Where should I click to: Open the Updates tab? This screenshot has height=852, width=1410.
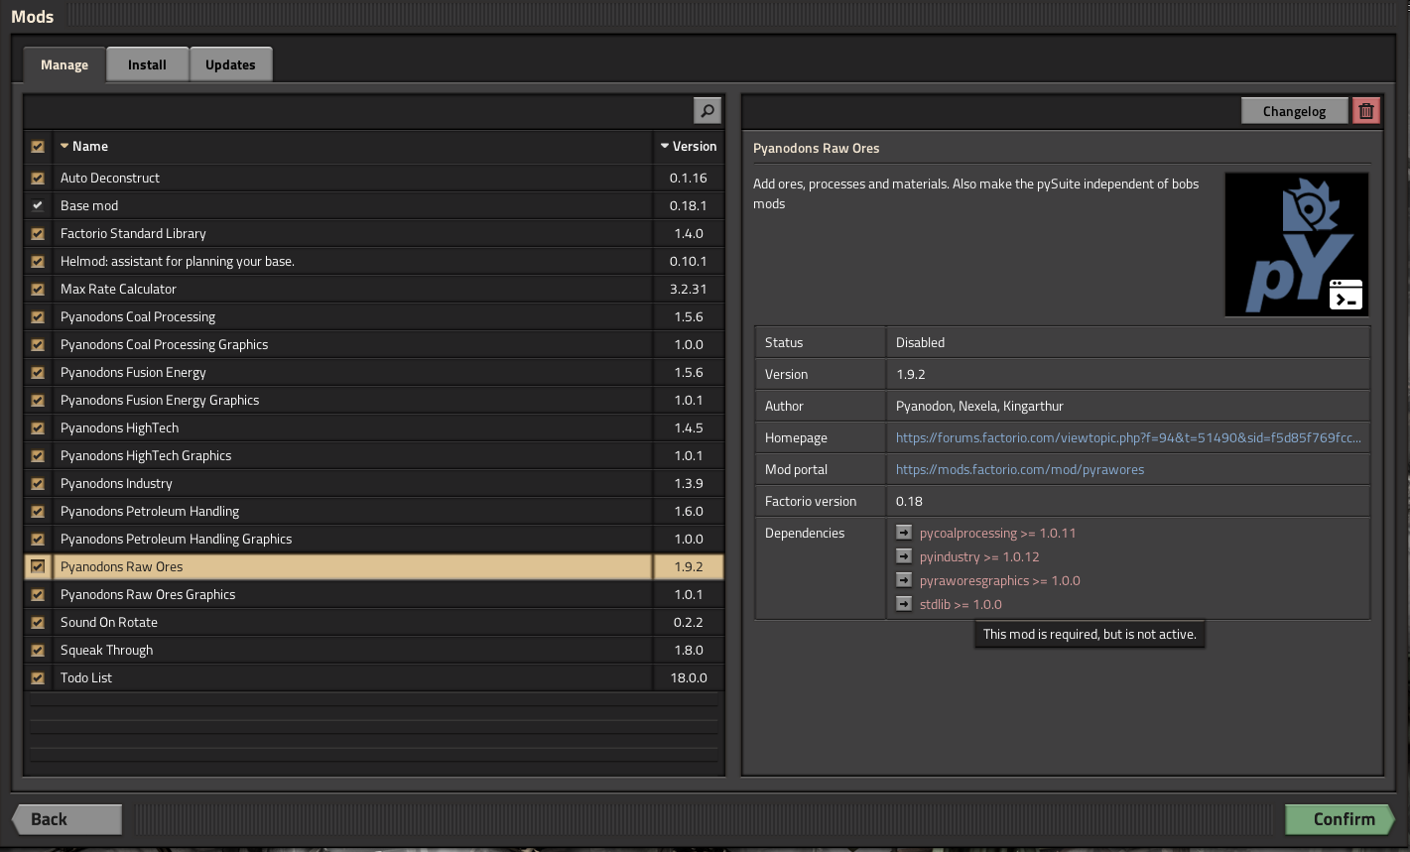[230, 64]
